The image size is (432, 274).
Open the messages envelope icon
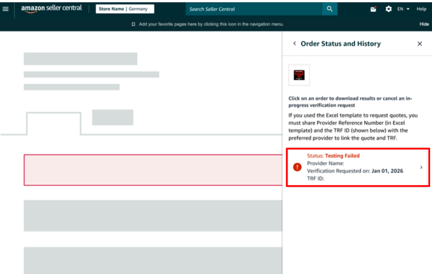(x=373, y=9)
